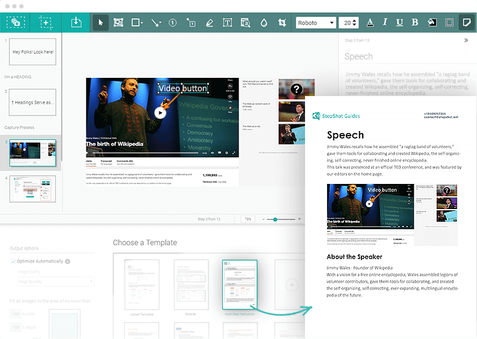
Task: Collapse the step description panel chevron
Action: click(466, 40)
